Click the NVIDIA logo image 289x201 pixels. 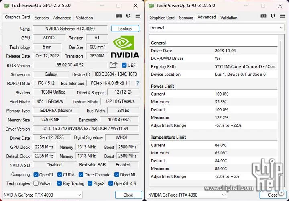click(x=125, y=47)
